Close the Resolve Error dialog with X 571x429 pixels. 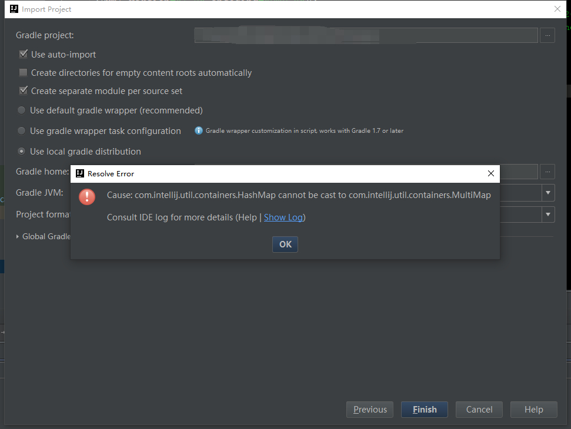coord(491,173)
